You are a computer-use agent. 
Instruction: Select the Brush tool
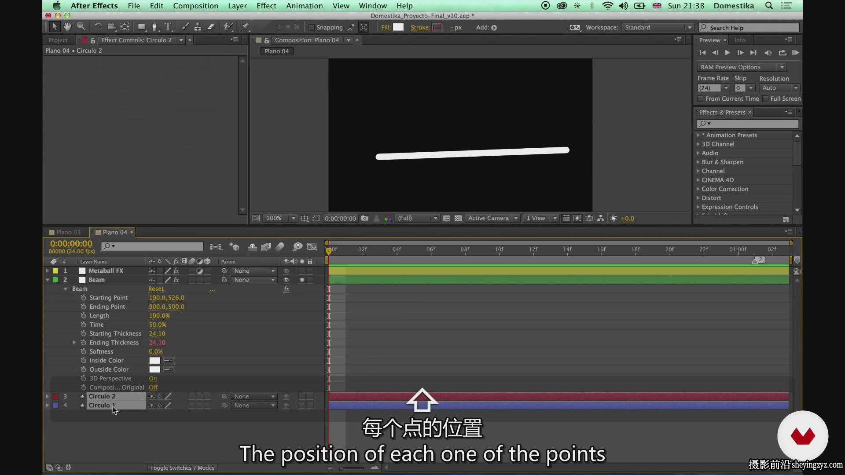tap(185, 27)
